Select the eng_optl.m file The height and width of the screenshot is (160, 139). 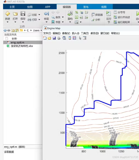pos(23,42)
